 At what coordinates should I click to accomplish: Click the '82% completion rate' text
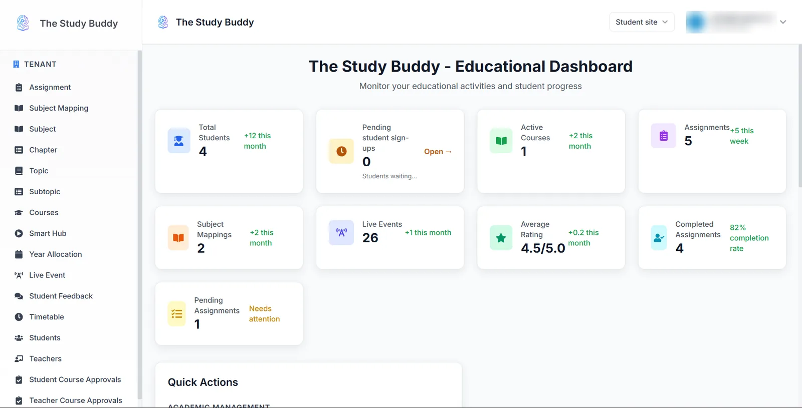[749, 238]
